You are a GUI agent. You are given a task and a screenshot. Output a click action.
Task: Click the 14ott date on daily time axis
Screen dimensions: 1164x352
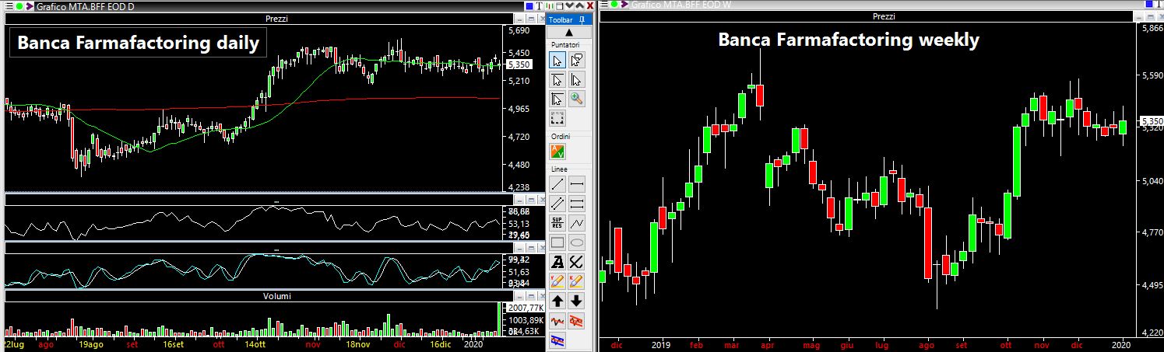pyautogui.click(x=255, y=343)
